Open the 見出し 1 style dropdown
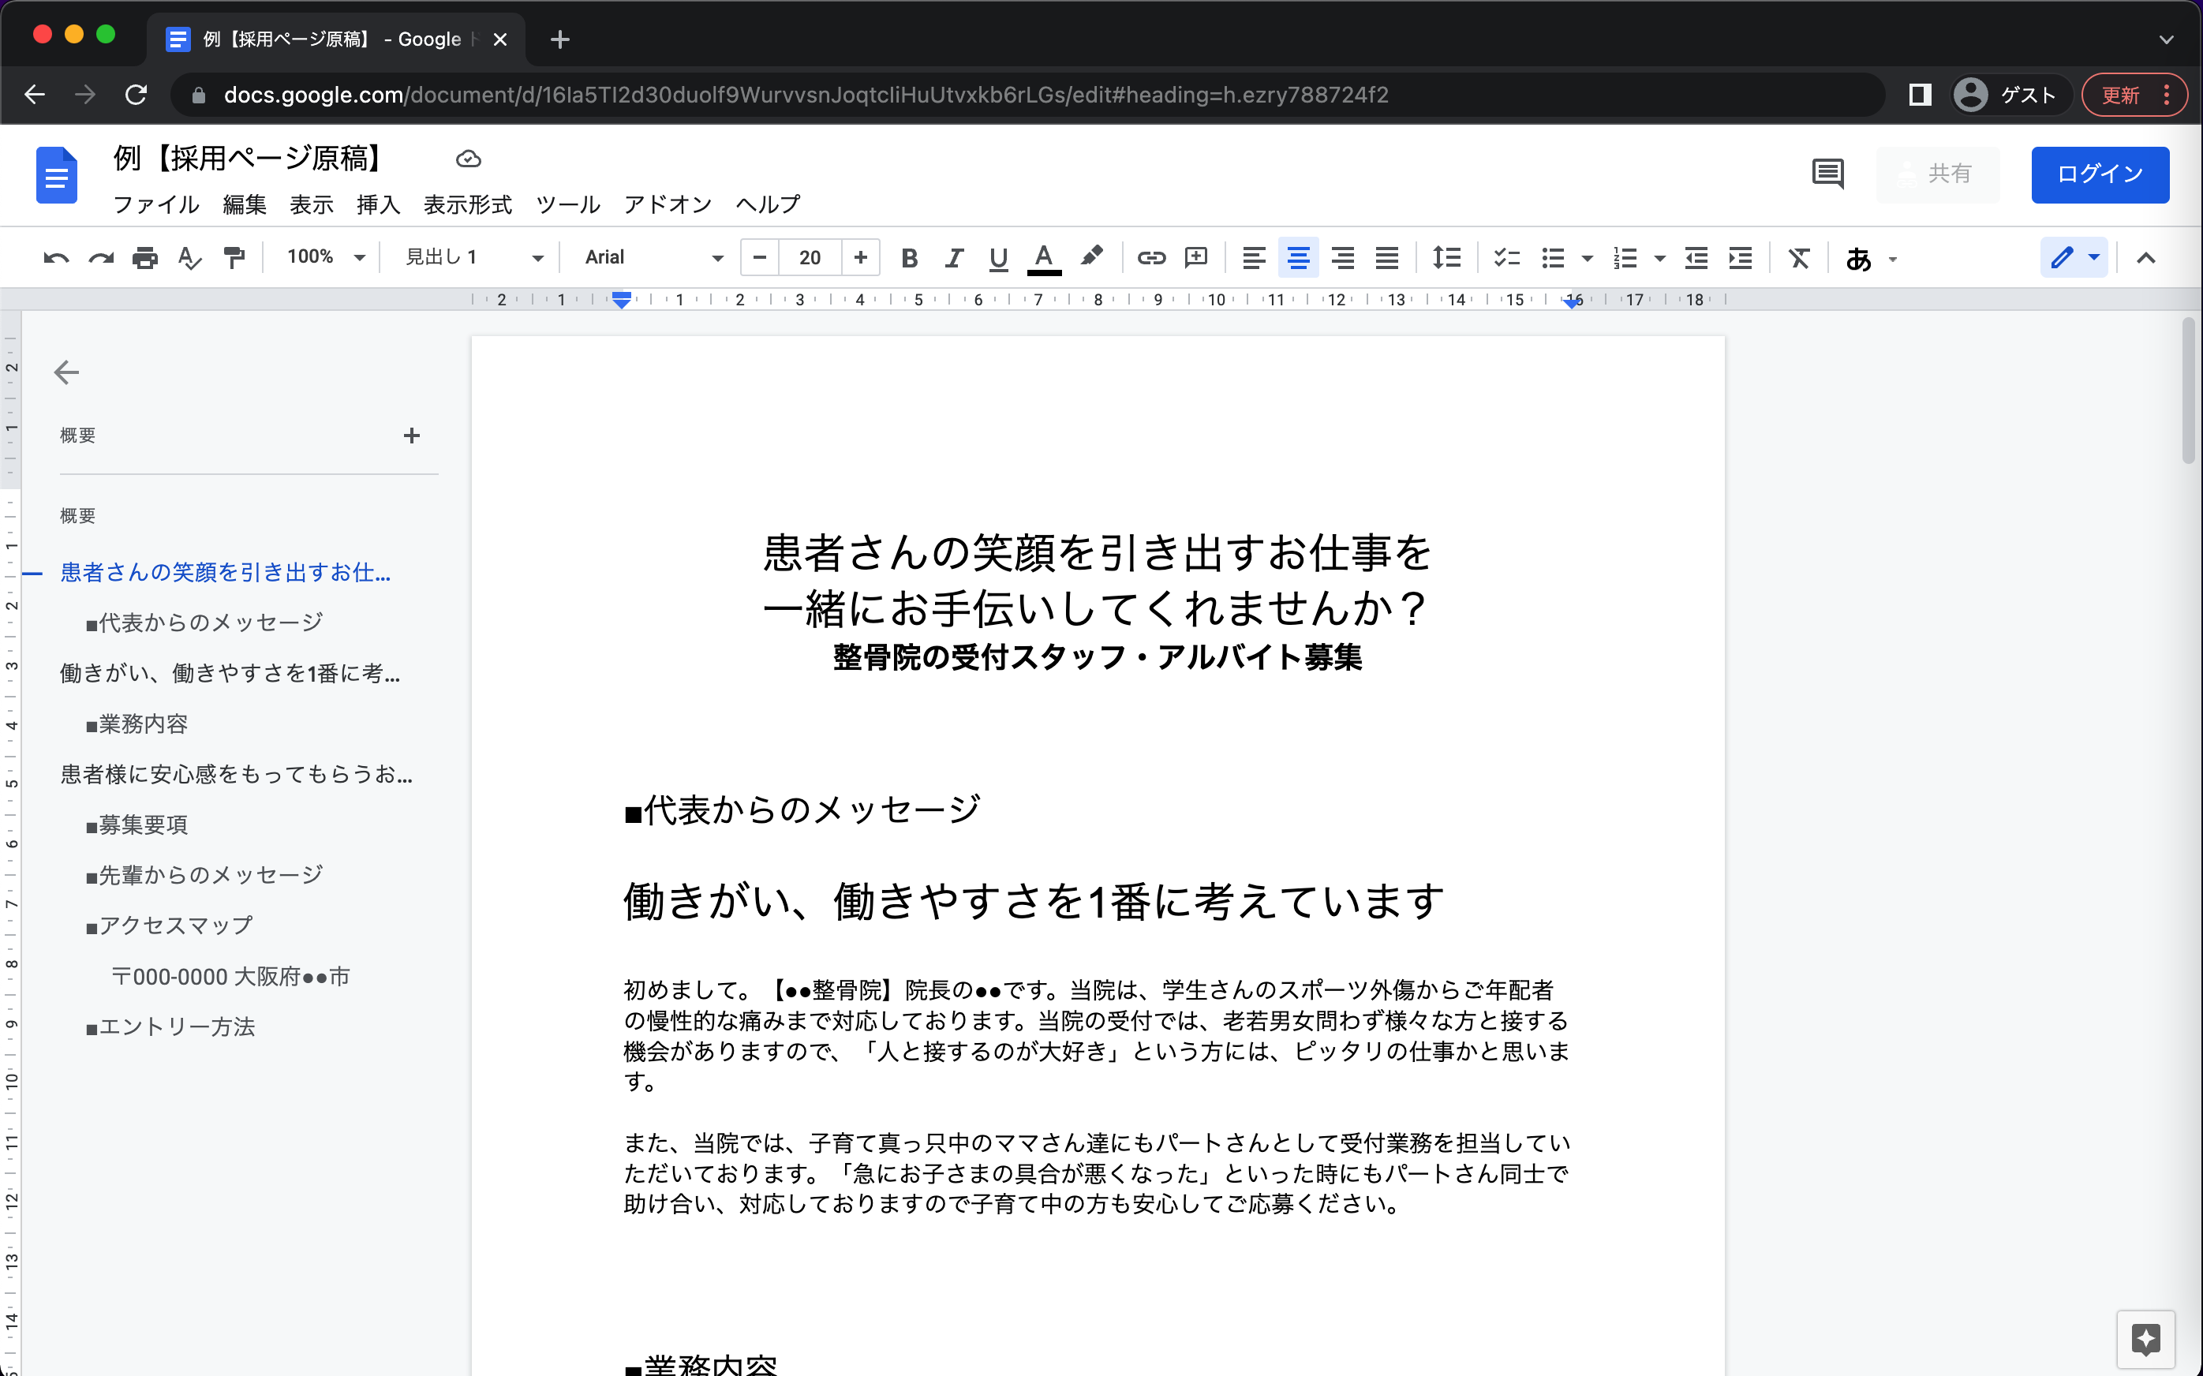 pyautogui.click(x=473, y=257)
